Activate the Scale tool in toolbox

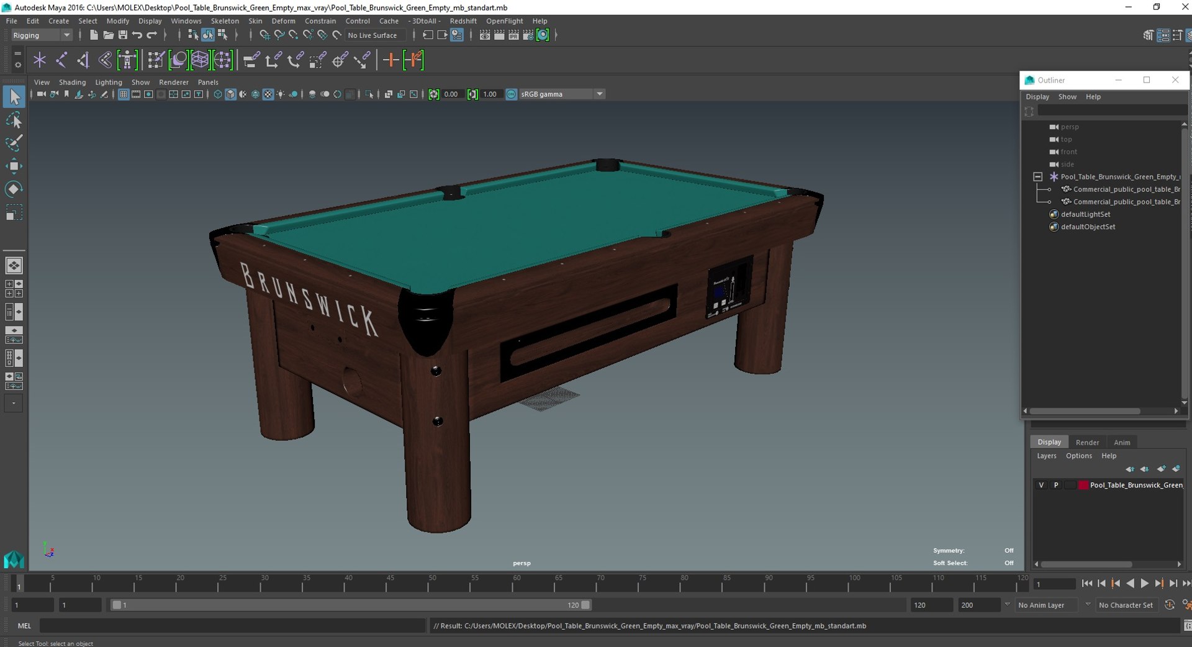(x=14, y=212)
